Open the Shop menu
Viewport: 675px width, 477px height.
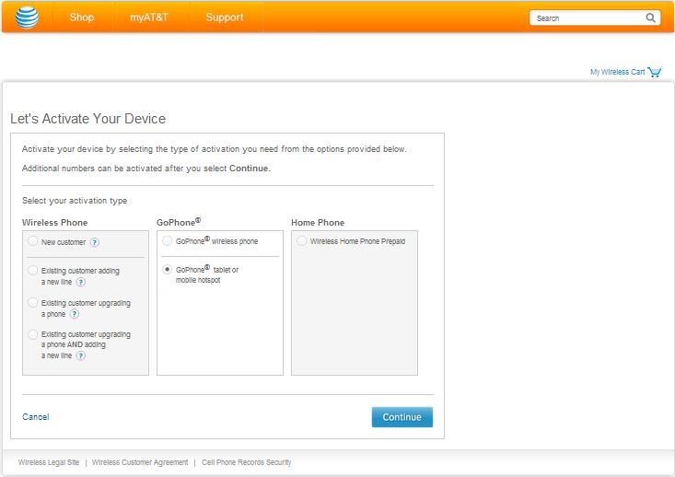[x=82, y=17]
